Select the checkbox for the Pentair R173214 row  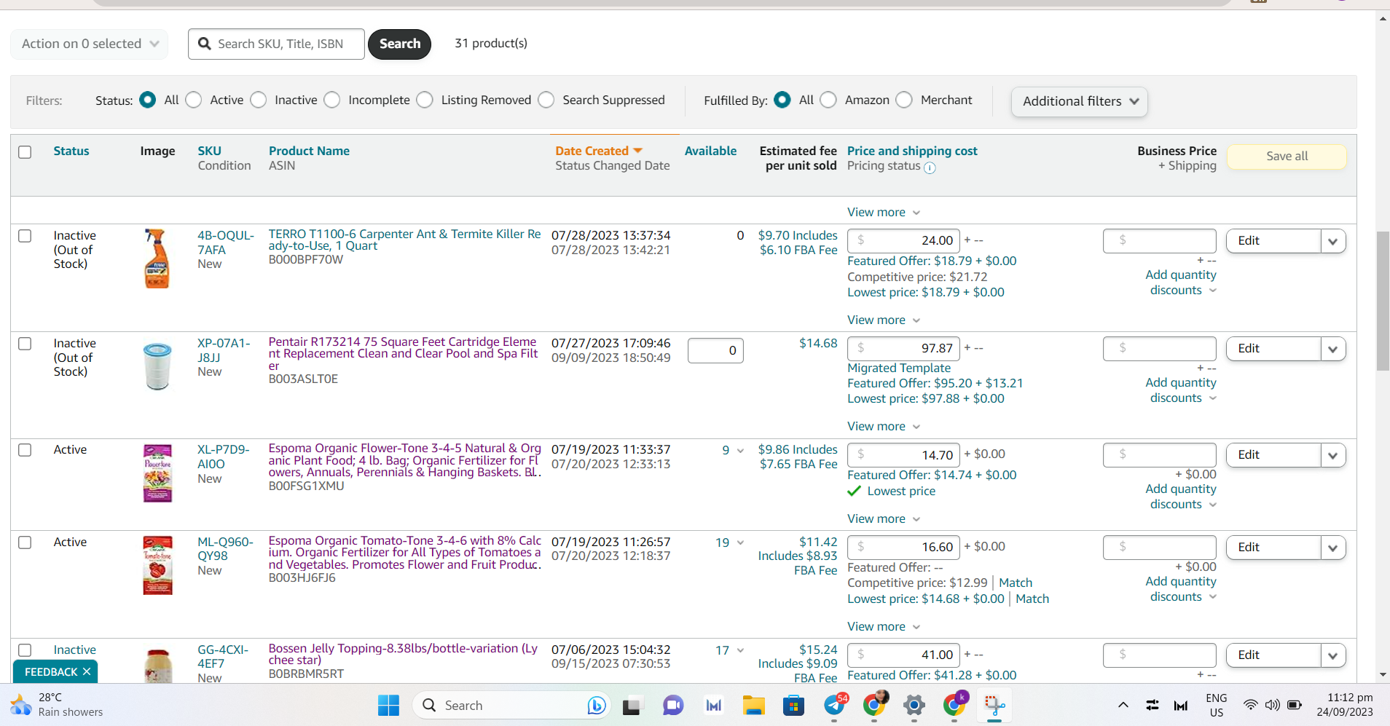[25, 344]
